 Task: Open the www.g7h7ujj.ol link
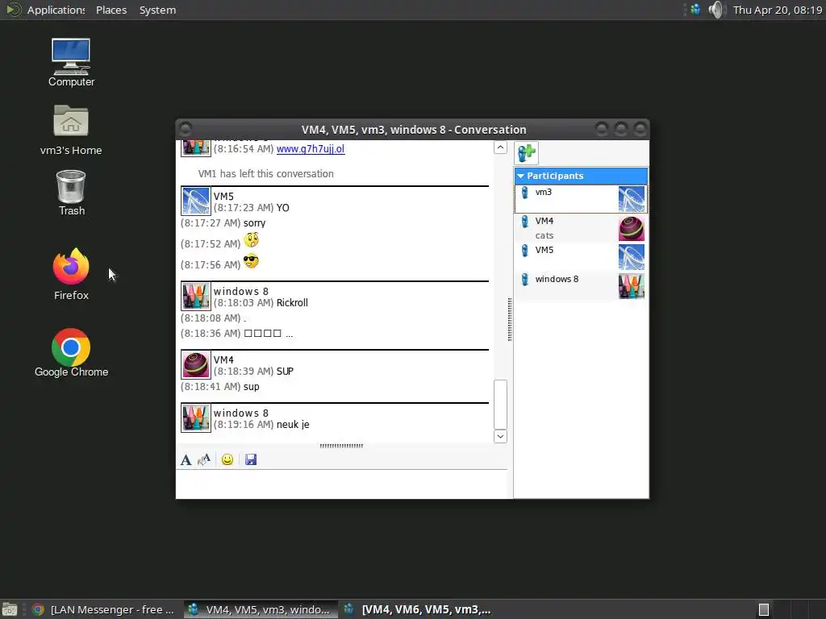coord(311,149)
